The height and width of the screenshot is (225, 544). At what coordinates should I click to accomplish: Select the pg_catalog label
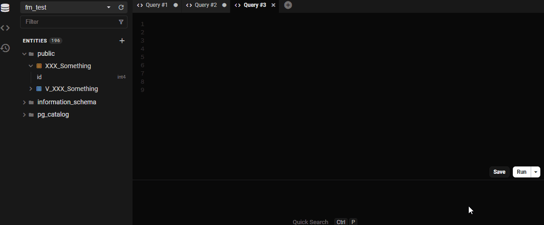pyautogui.click(x=53, y=115)
